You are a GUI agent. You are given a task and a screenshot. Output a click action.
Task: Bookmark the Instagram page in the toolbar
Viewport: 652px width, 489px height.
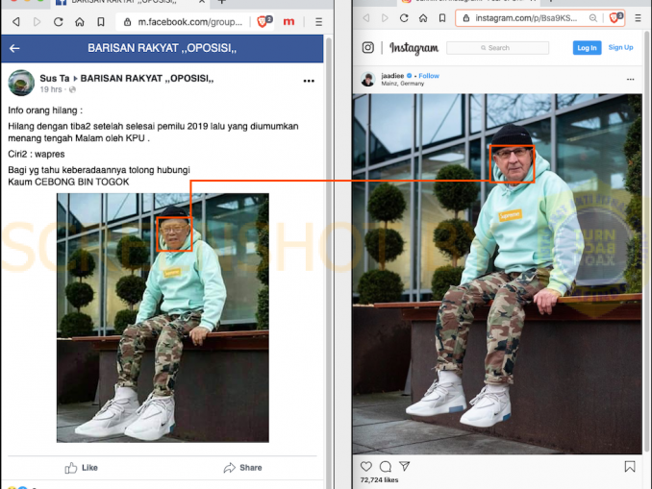click(442, 18)
